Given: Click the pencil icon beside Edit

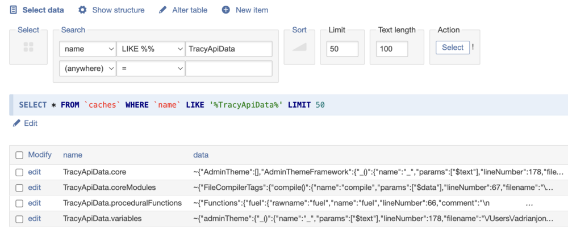Looking at the screenshot, I should point(16,123).
